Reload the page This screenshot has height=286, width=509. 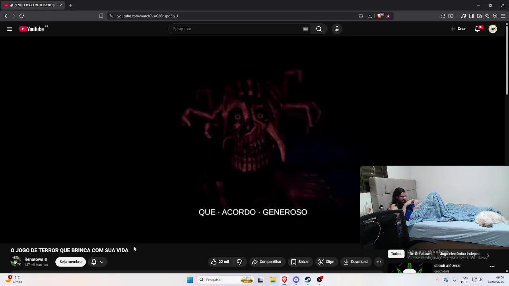[x=21, y=16]
